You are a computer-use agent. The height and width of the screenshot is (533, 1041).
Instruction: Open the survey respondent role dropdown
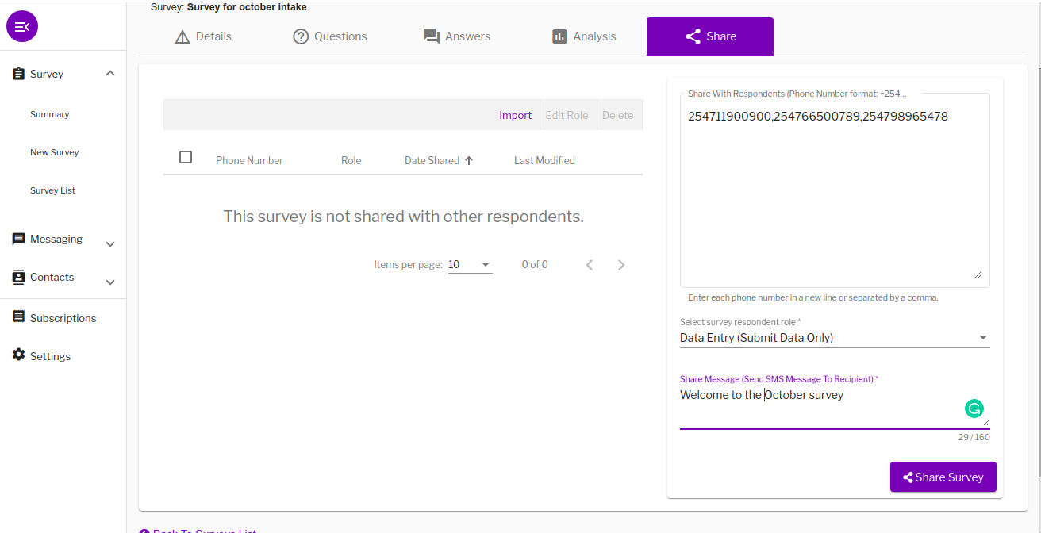pos(835,338)
